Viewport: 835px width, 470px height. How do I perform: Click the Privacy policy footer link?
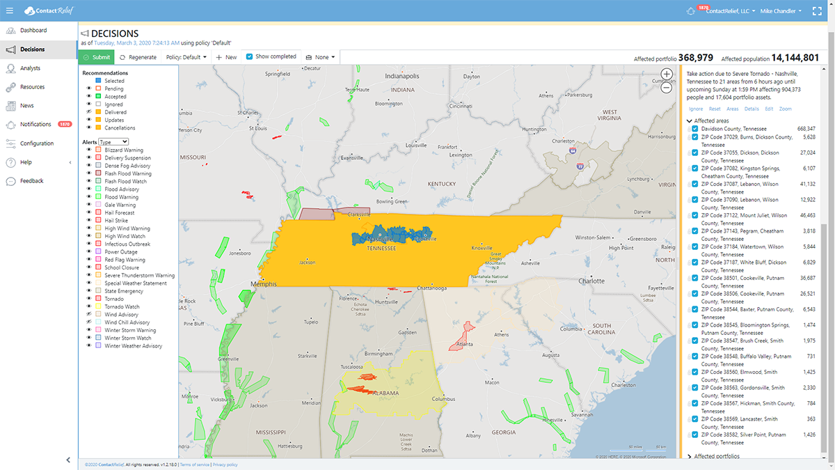[225, 464]
